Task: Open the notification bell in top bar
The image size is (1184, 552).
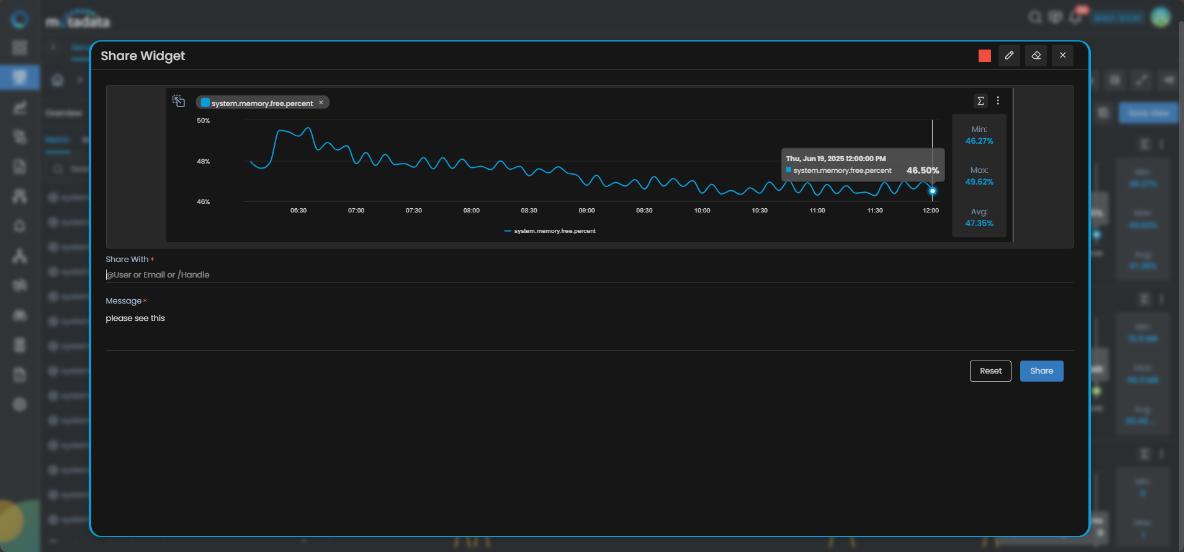Action: coord(1076,17)
